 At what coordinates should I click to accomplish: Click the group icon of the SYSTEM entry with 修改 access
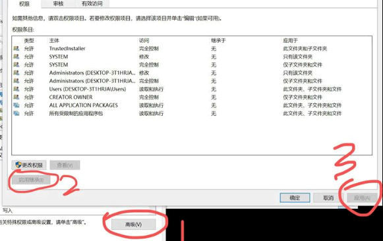16,57
